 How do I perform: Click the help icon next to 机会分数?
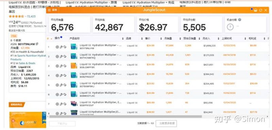(240, 20)
